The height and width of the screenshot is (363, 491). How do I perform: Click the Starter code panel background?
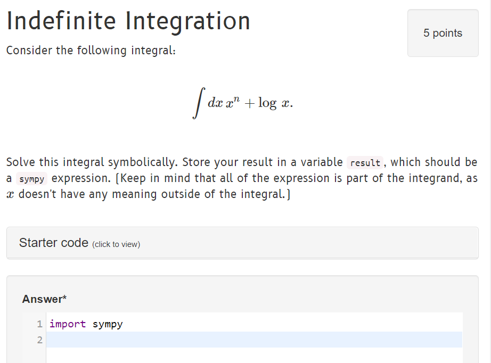click(320, 243)
